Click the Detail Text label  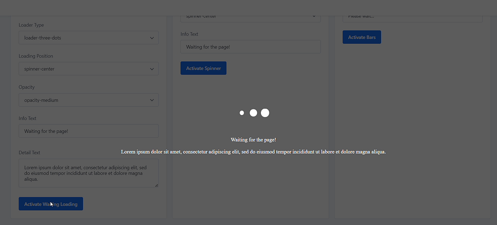(29, 153)
